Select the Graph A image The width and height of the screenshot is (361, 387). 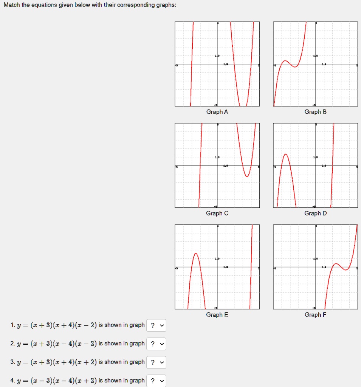pyautogui.click(x=217, y=63)
